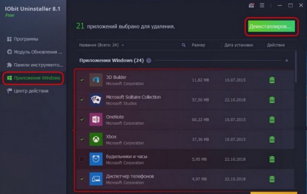Click the OneNote app icon
The image size is (307, 194).
pyautogui.click(x=96, y=119)
